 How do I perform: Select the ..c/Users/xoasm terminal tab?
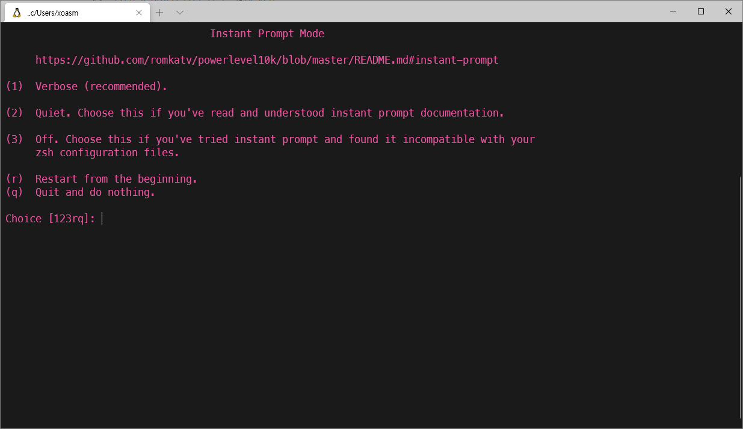tap(76, 12)
